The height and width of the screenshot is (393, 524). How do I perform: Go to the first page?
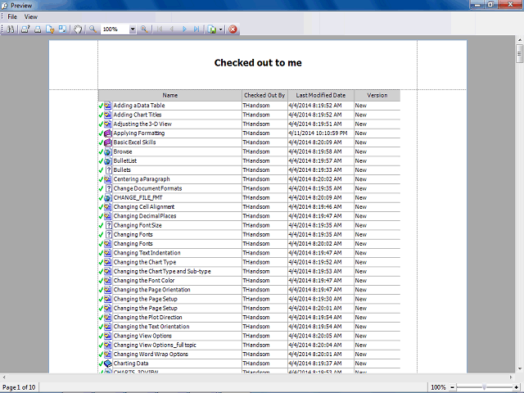pos(160,29)
